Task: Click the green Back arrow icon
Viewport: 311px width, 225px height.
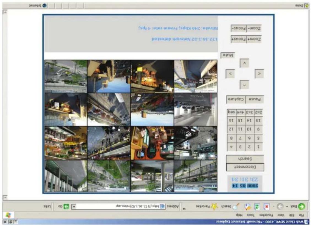Action: [x=301, y=206]
